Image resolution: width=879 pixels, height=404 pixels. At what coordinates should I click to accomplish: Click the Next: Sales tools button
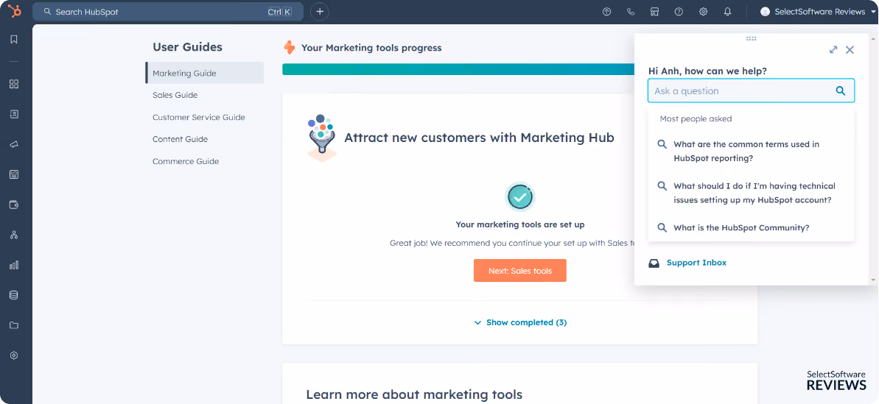(520, 270)
